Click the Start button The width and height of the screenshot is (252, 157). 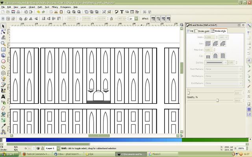[x=9, y=154]
